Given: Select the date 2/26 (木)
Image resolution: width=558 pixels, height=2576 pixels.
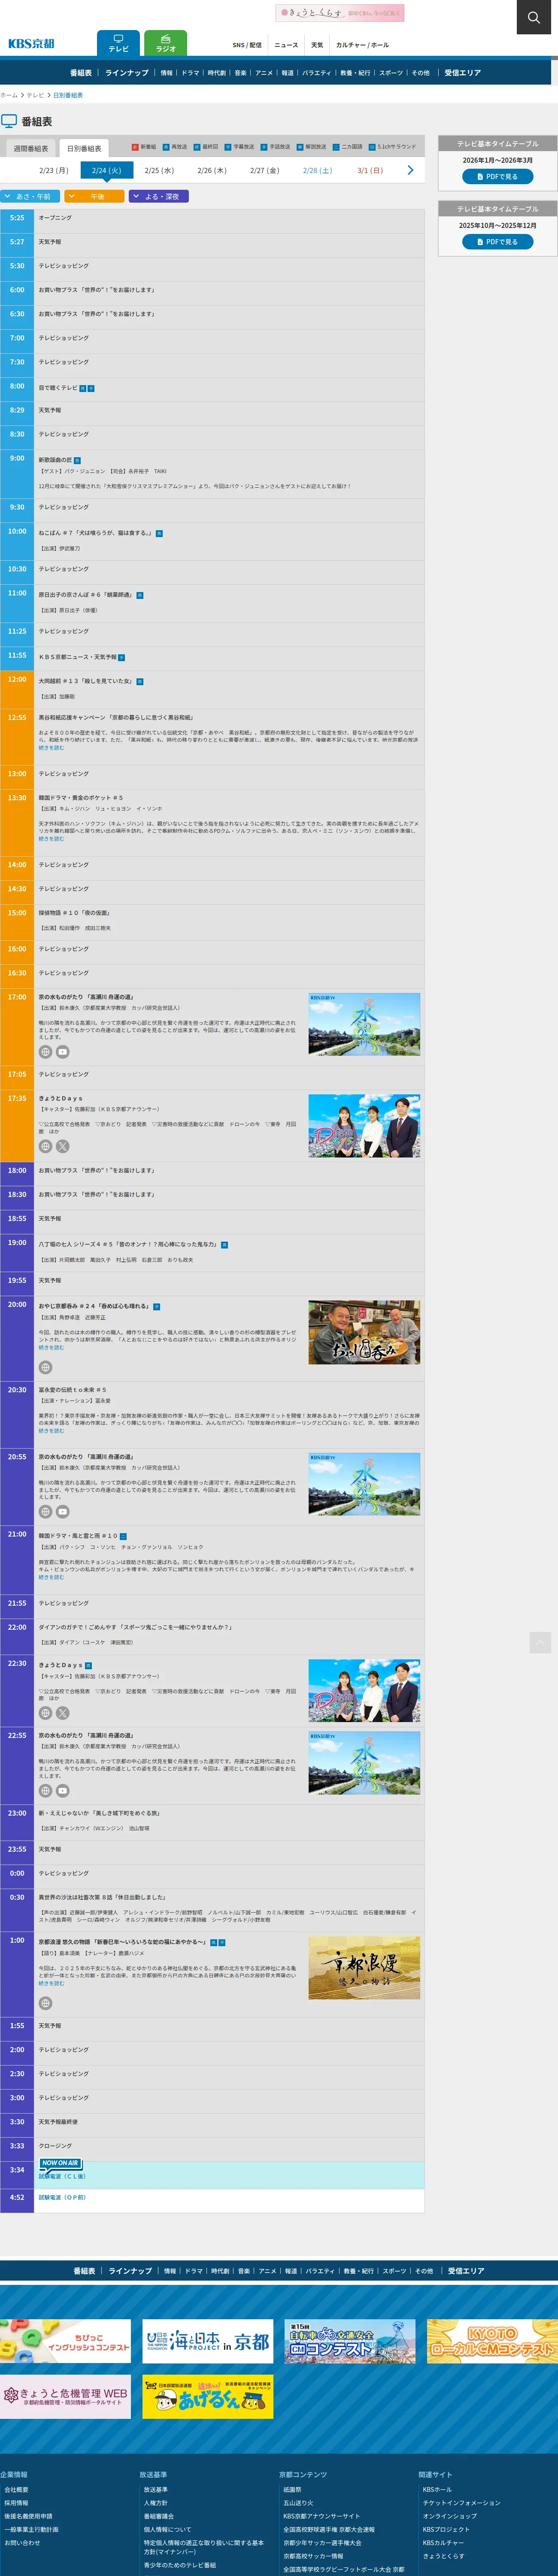Looking at the screenshot, I should [x=212, y=171].
